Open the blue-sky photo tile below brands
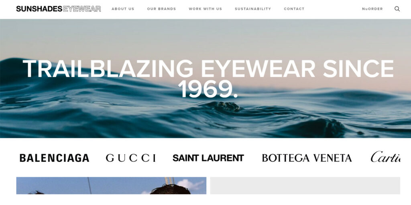The height and width of the screenshot is (205, 411). tap(111, 186)
